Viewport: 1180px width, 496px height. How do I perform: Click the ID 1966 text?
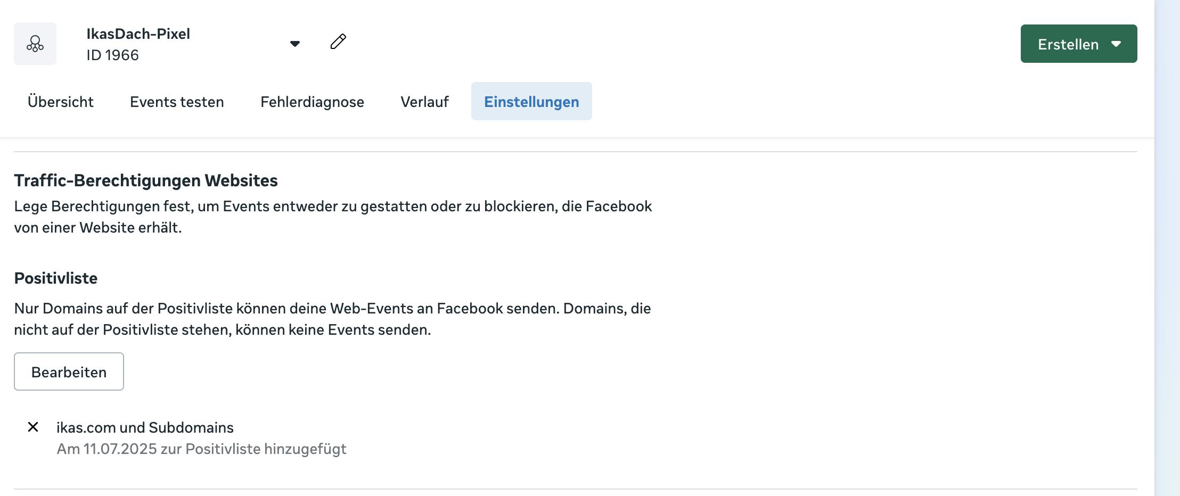[x=112, y=55]
